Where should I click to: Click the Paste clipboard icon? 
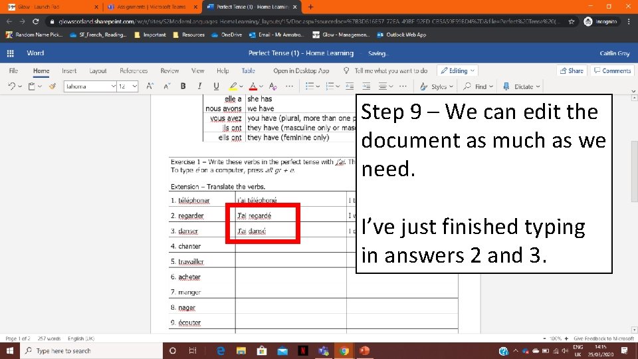pyautogui.click(x=31, y=86)
